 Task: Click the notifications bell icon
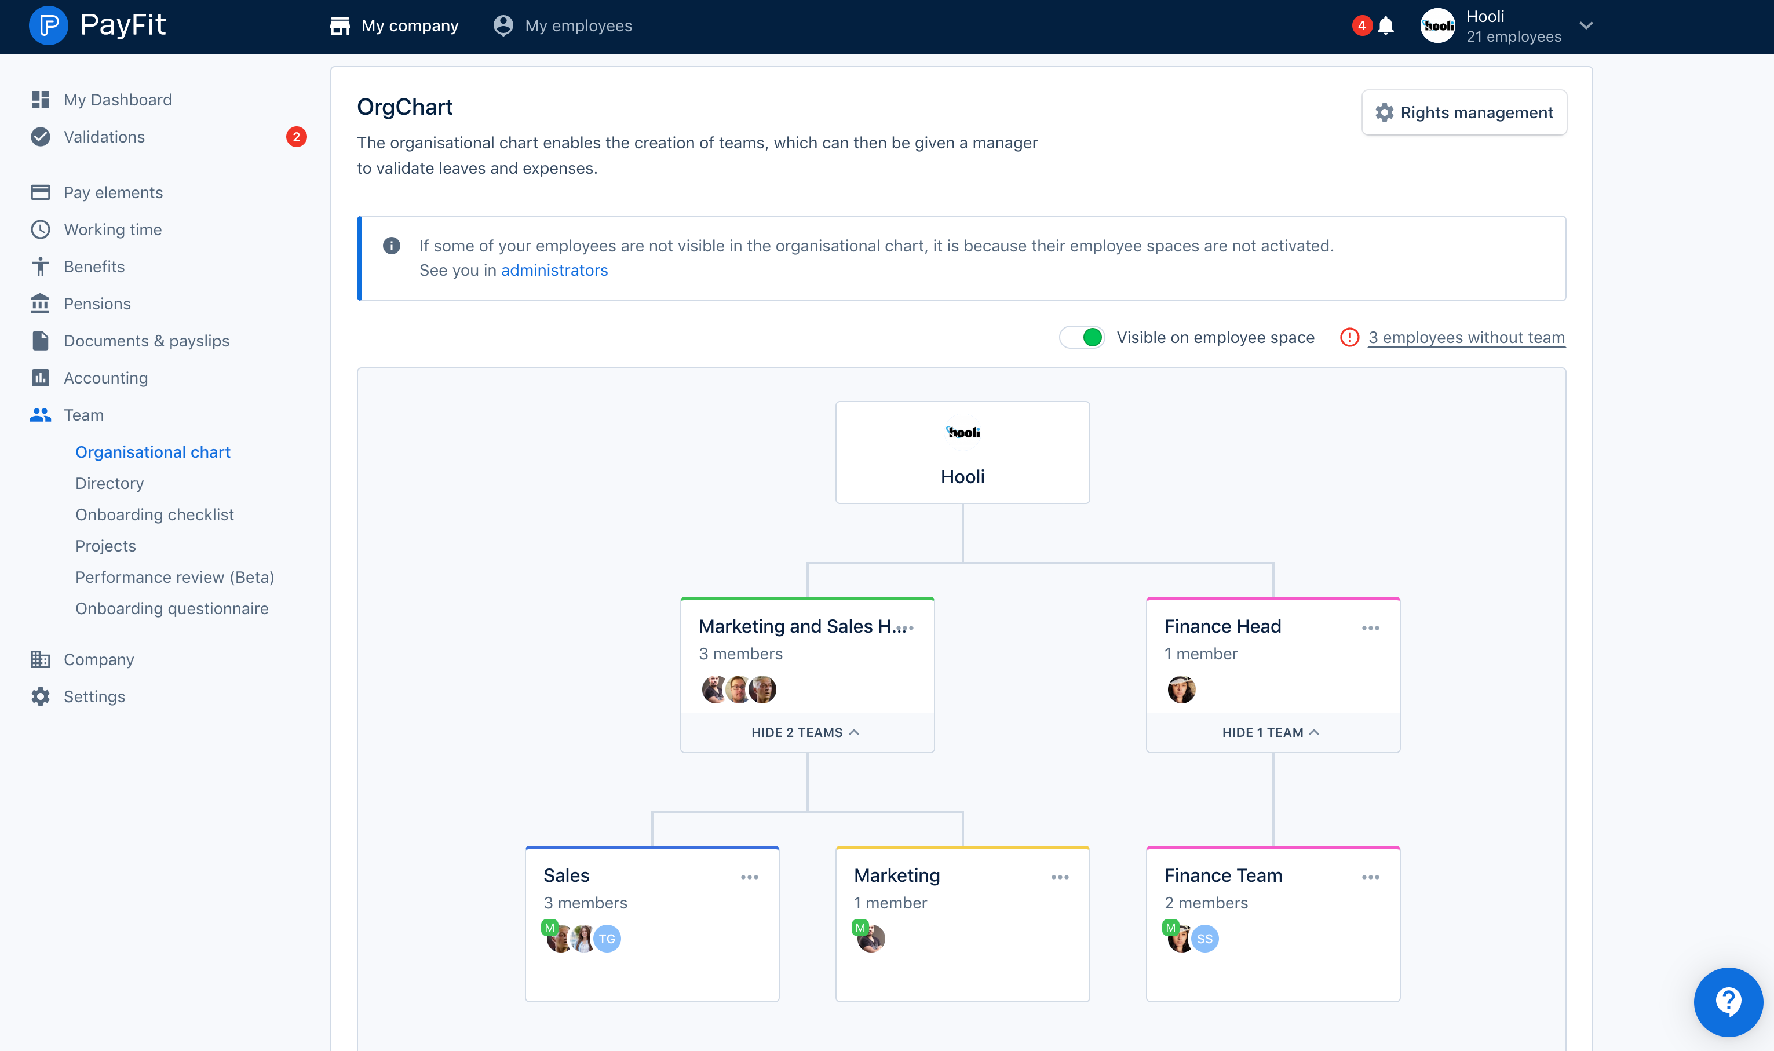1386,26
